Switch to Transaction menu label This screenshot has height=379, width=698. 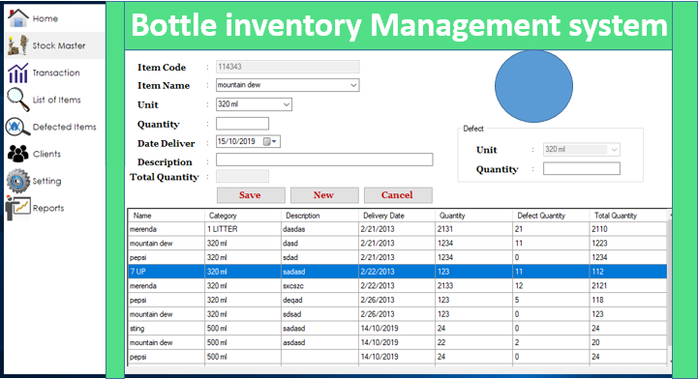(x=56, y=73)
